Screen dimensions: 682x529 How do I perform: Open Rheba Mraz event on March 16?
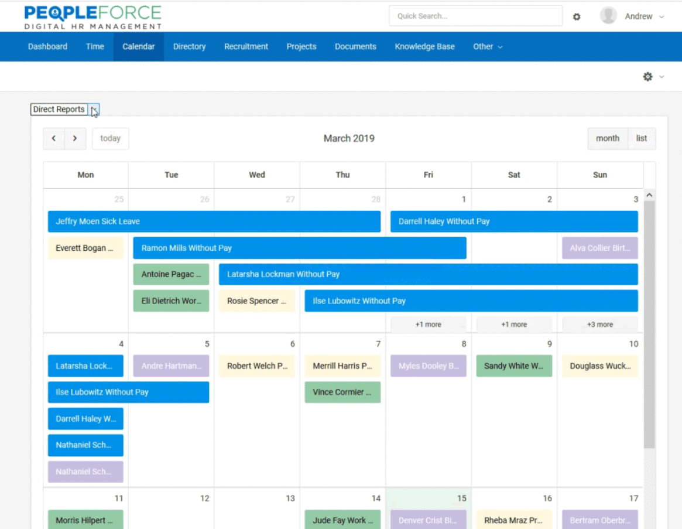coord(513,520)
